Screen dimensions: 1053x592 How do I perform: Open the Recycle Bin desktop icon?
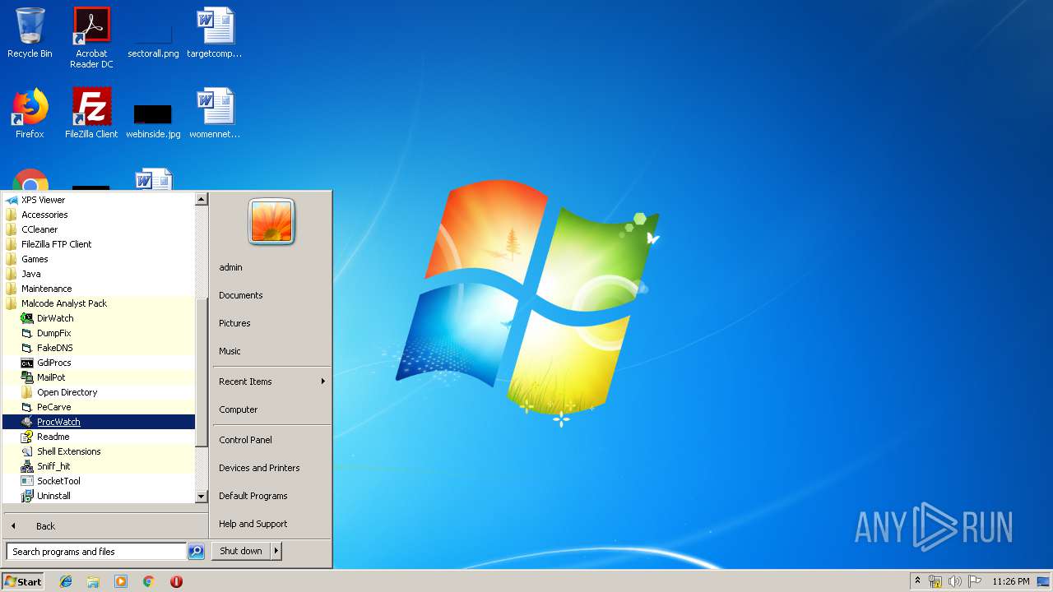click(x=30, y=34)
